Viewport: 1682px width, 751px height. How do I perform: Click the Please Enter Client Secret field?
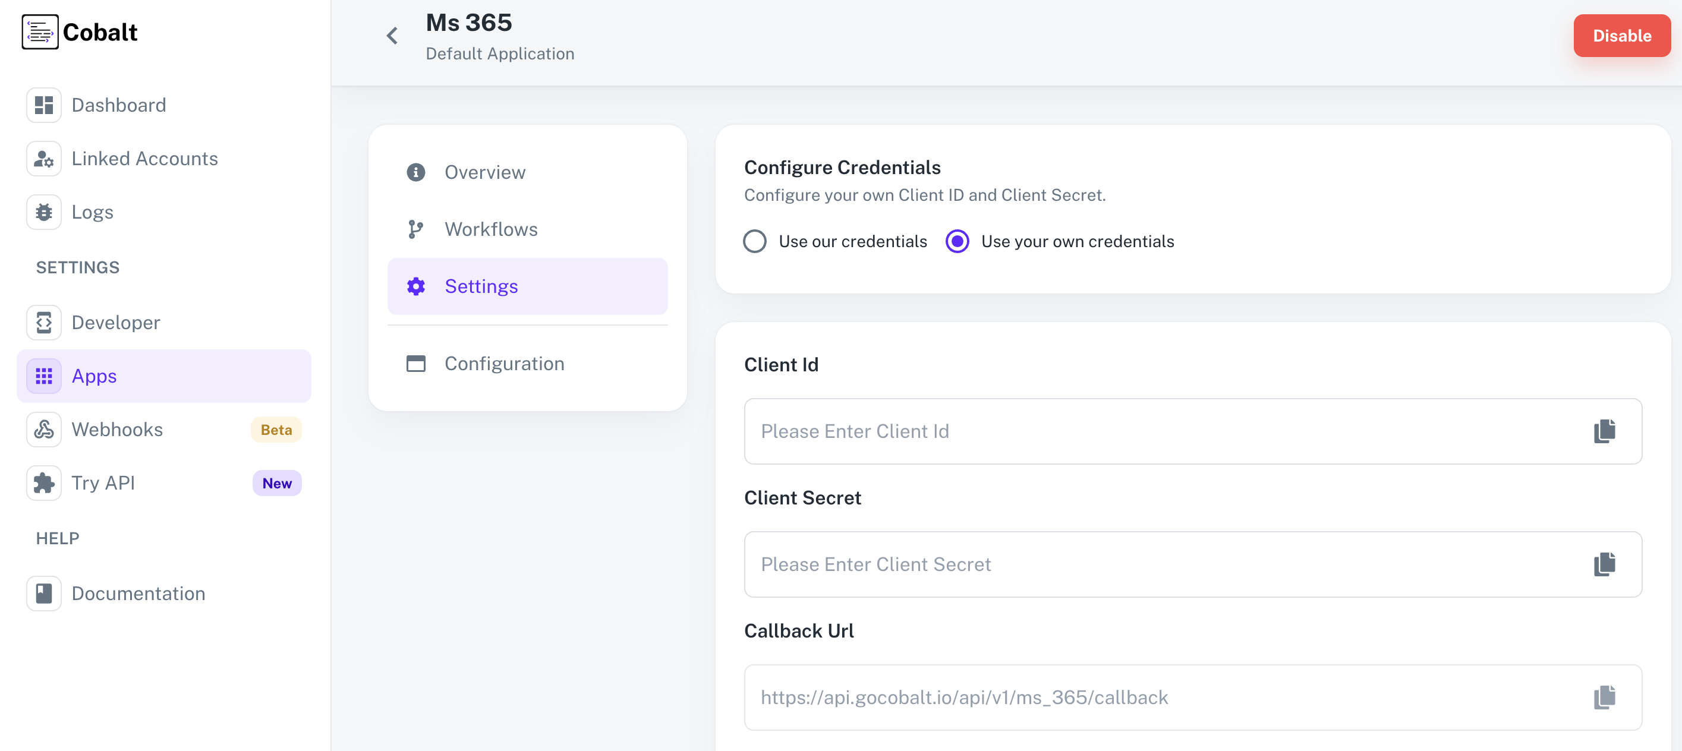tap(1110, 564)
